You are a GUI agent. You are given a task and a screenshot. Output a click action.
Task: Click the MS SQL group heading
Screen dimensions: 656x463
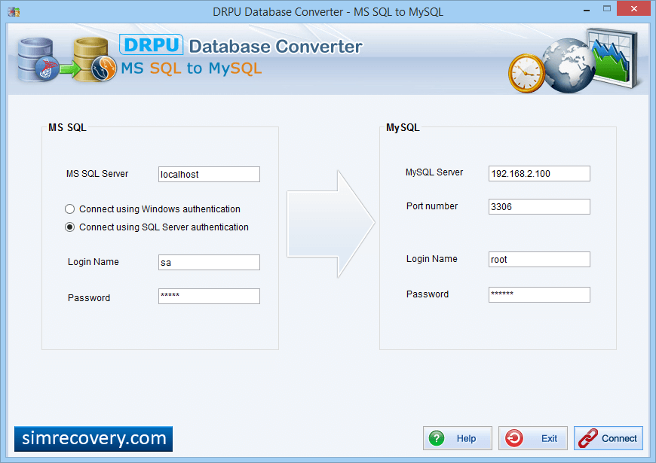click(x=67, y=127)
